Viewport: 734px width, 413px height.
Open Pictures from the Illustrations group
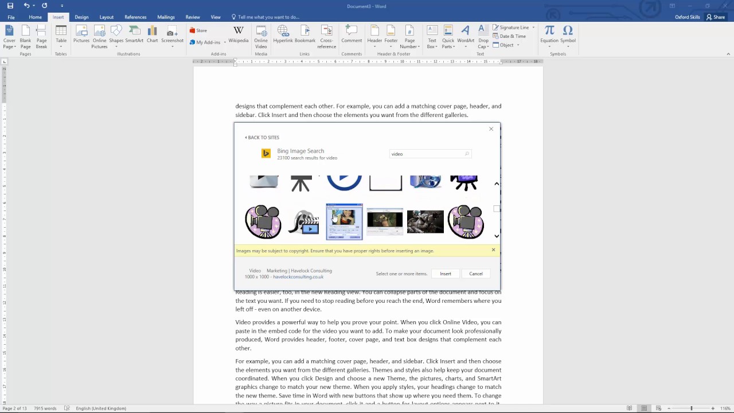click(81, 34)
